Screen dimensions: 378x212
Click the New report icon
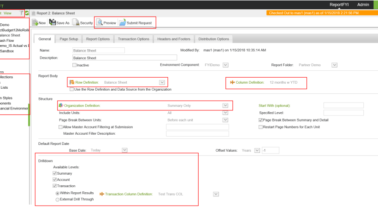point(35,23)
